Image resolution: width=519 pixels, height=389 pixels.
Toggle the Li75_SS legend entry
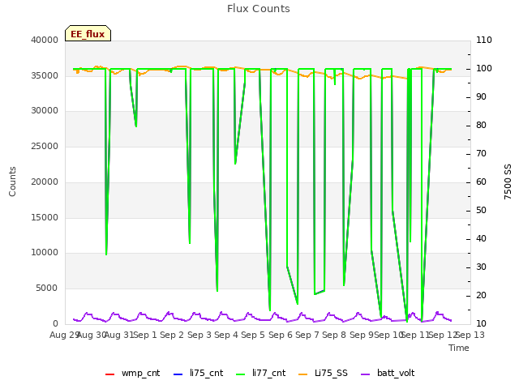(323, 373)
